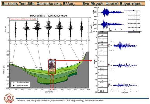This screenshot has height=104, width=150.
Task: Click the Aristotle University Thessaloniki footer text
Action: click(x=60, y=101)
